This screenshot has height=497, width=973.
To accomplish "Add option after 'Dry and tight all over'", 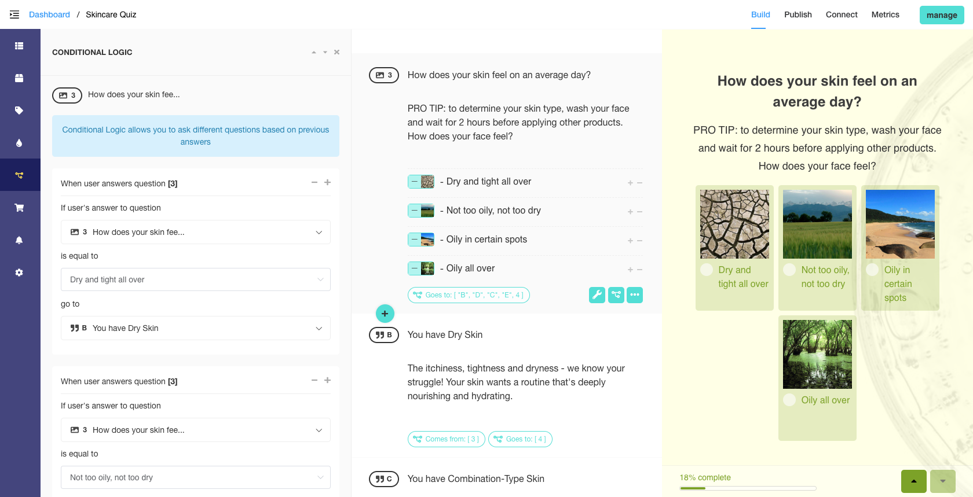I will (630, 183).
